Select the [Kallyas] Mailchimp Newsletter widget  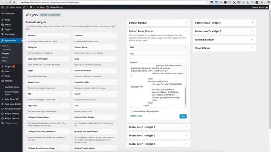tap(48, 131)
